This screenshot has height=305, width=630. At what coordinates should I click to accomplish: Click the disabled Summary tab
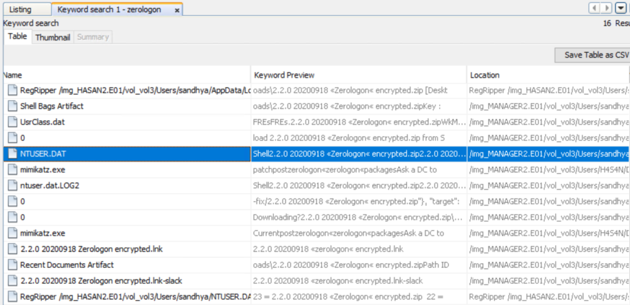(x=93, y=38)
